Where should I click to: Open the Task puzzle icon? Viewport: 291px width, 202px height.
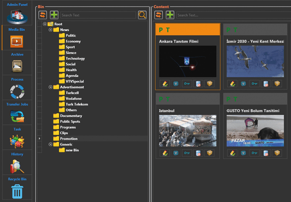tap(17, 141)
